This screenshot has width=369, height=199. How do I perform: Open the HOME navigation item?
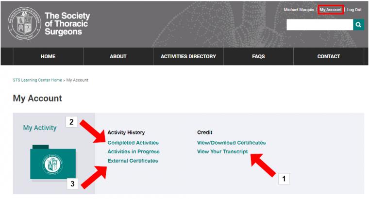[48, 56]
